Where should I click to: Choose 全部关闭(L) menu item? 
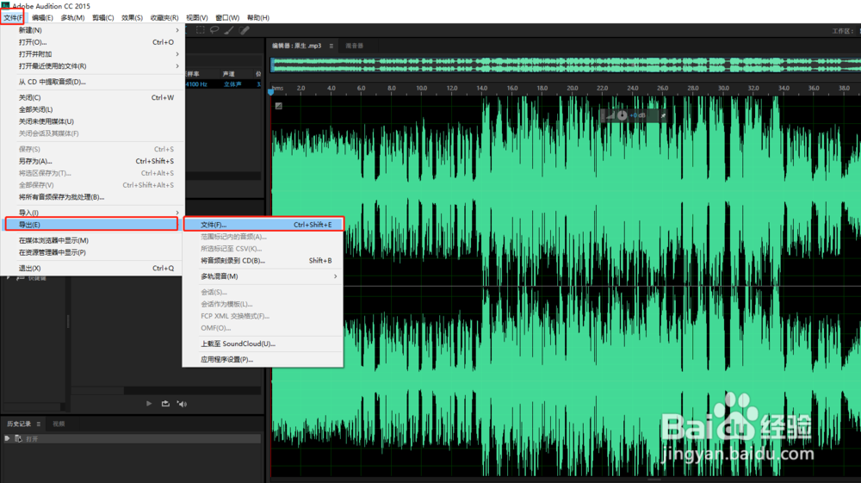(92, 110)
